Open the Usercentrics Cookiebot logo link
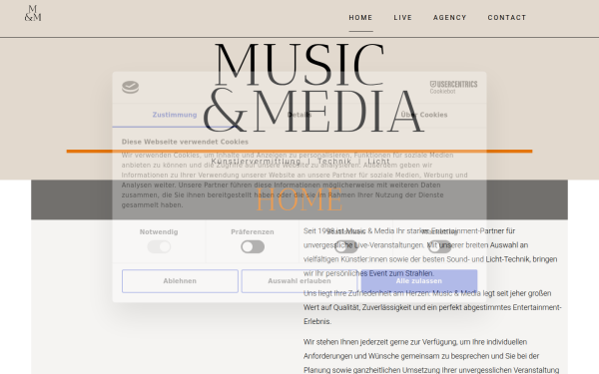The image size is (599, 374). [x=453, y=87]
